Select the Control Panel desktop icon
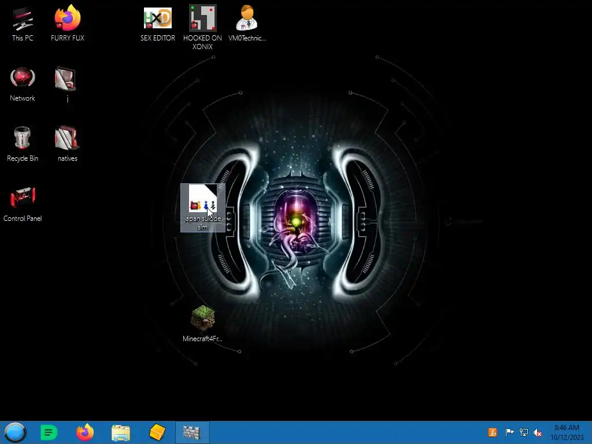 (23, 204)
